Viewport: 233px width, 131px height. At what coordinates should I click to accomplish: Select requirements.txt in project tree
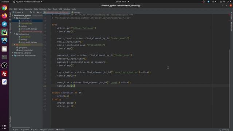(x=24, y=50)
